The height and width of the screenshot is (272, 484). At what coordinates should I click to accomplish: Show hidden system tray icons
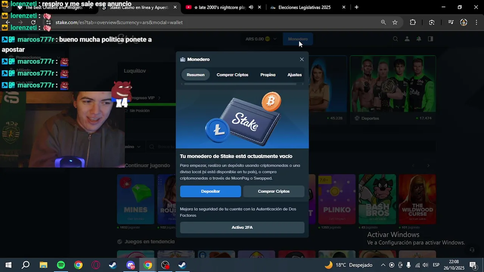click(383, 265)
